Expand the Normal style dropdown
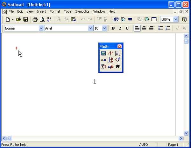 click(41, 28)
